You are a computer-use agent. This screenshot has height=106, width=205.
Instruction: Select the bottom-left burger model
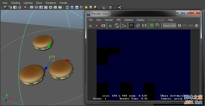tap(32, 75)
